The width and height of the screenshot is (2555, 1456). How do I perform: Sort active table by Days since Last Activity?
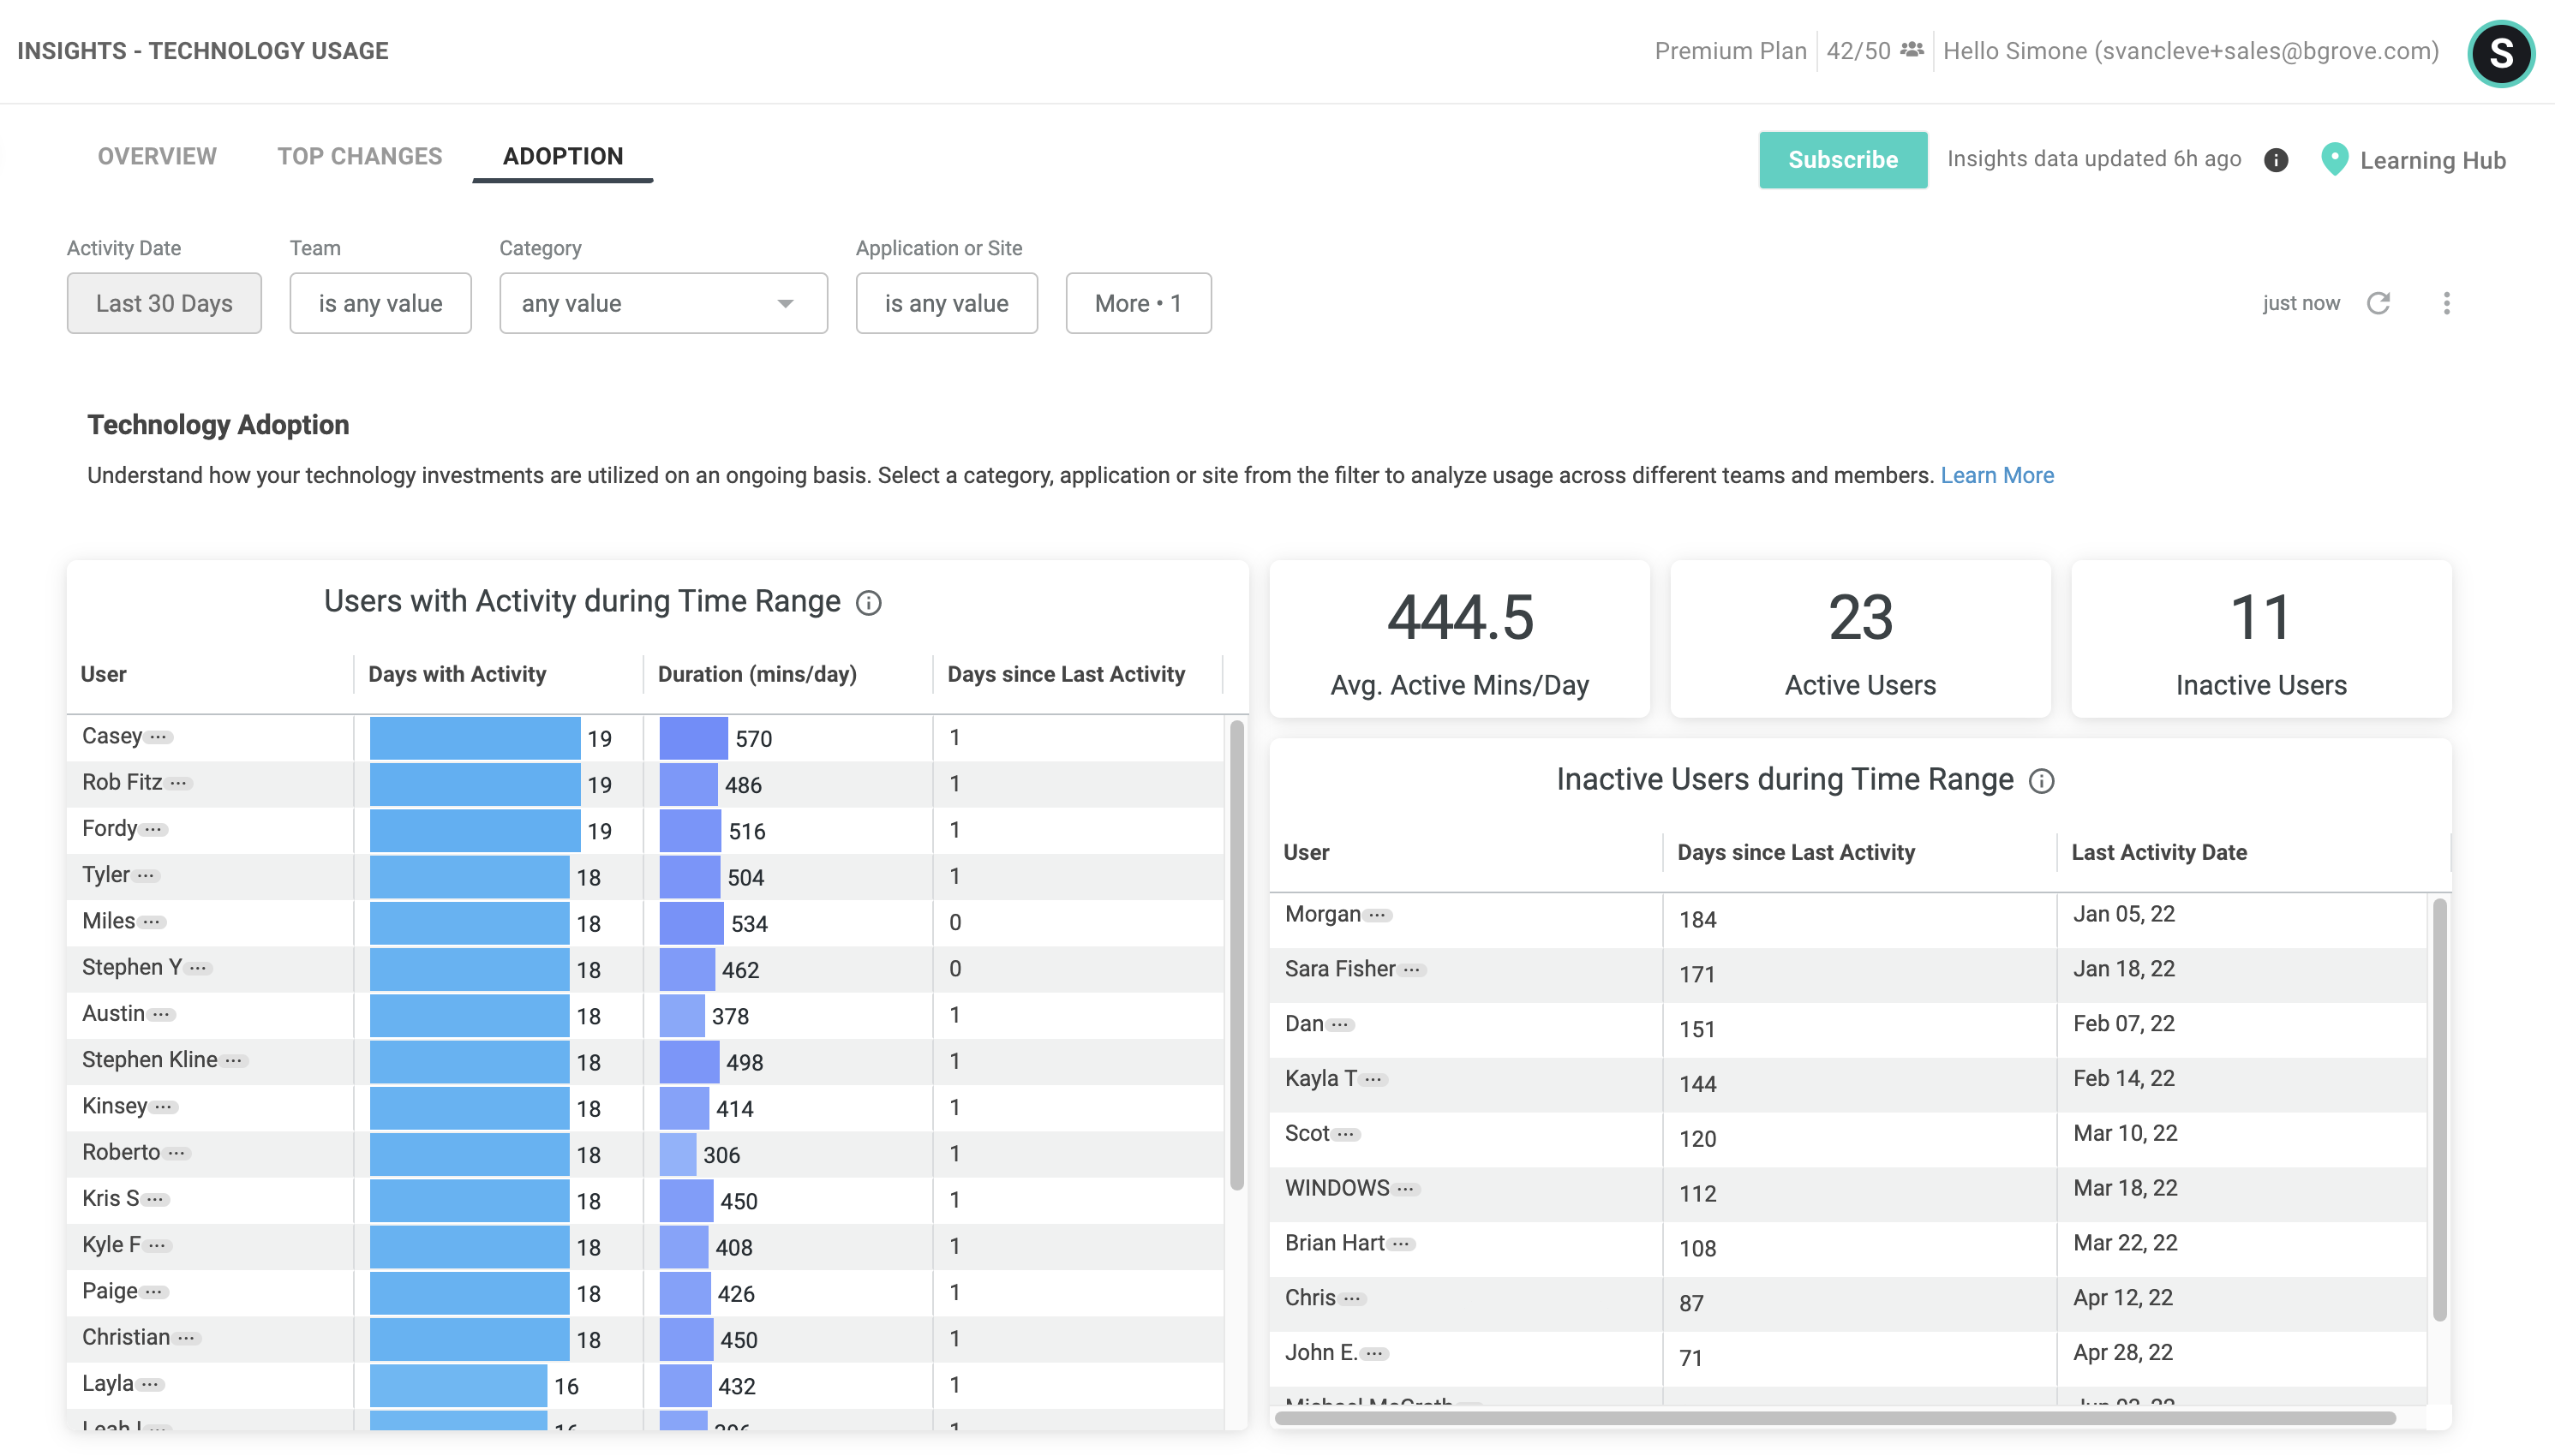[x=1067, y=674]
